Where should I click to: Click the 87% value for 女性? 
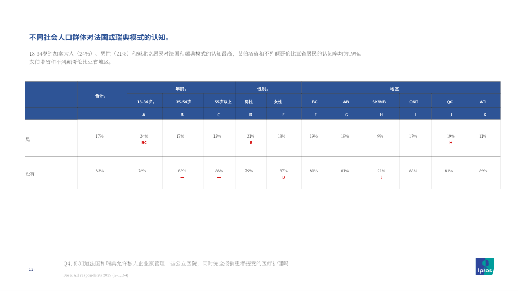(x=283, y=171)
